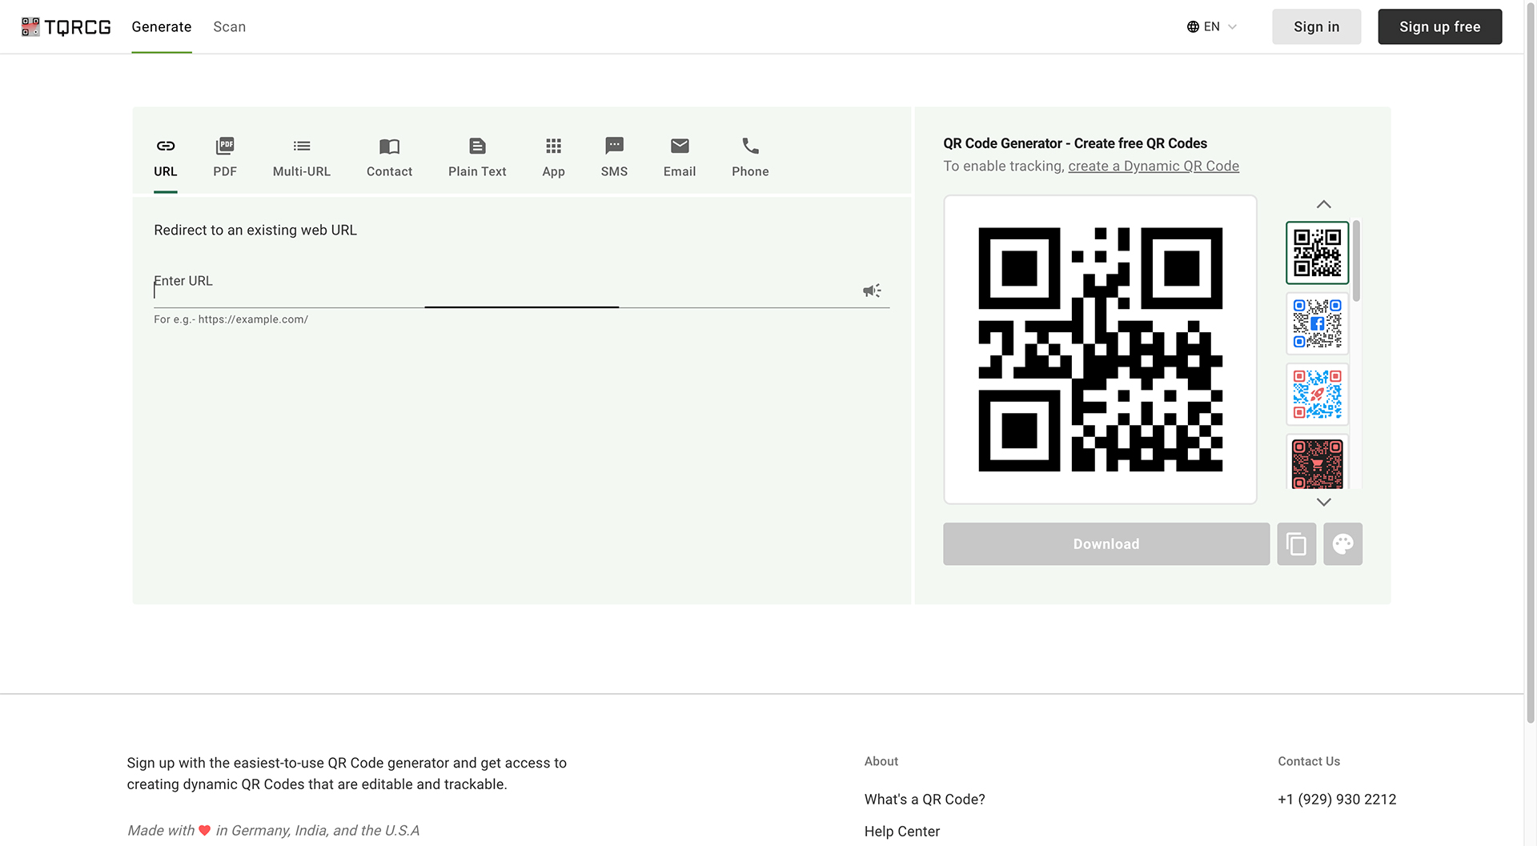Select the Facebook-styled QR code thumbnail
The height and width of the screenshot is (846, 1537).
click(x=1317, y=323)
